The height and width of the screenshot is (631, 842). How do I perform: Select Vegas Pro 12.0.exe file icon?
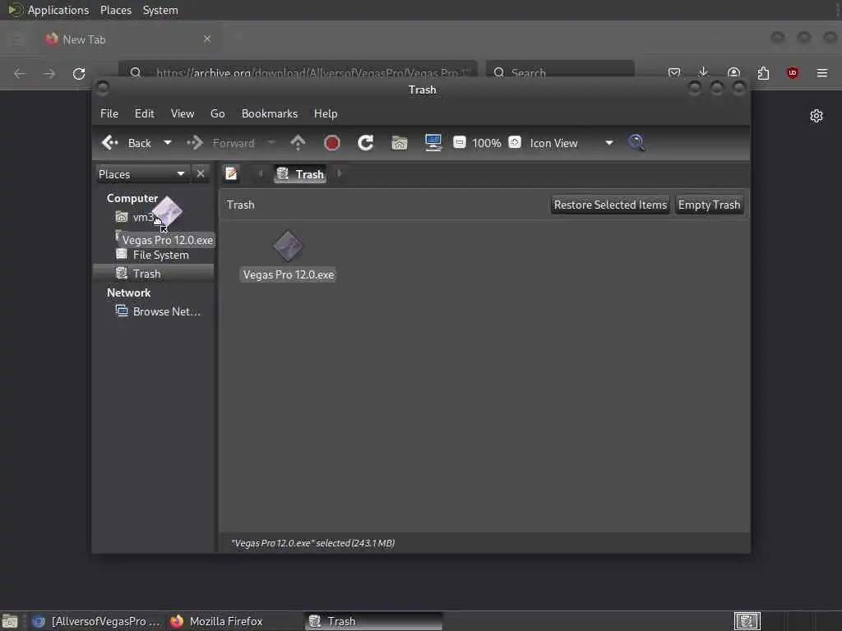[x=289, y=246]
